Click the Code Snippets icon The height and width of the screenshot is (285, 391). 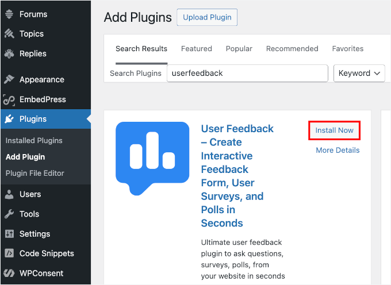[x=9, y=253]
